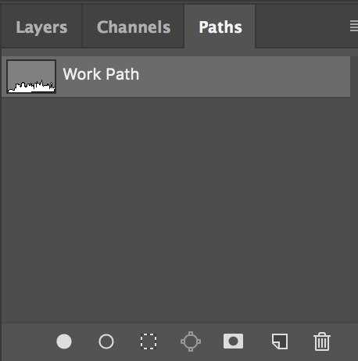This screenshot has height=361, width=358.
Task: Stroke path with brush icon
Action: pos(106,341)
